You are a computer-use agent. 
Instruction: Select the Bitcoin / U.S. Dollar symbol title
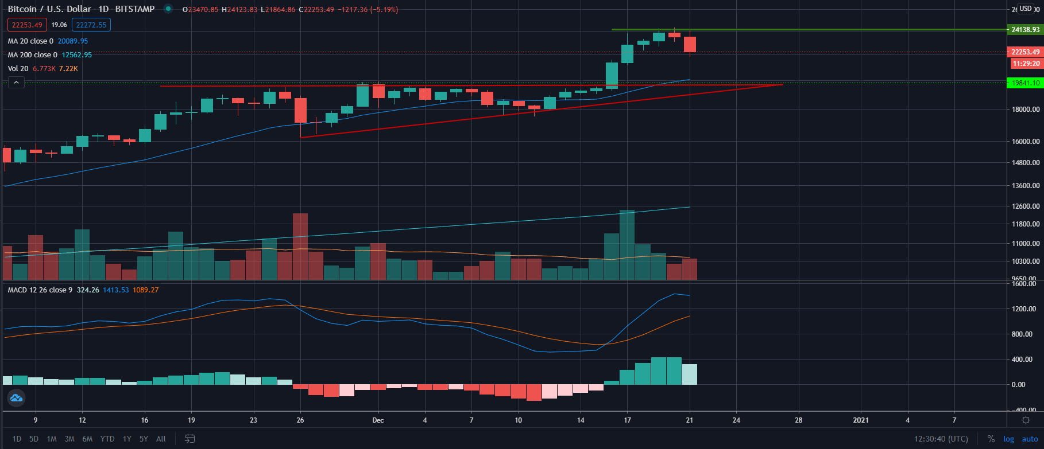(x=49, y=9)
